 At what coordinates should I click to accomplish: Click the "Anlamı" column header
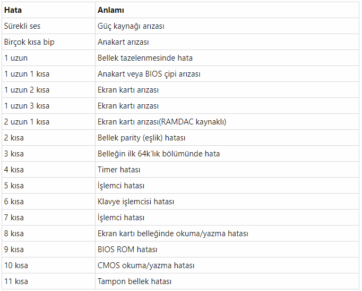click(x=111, y=10)
